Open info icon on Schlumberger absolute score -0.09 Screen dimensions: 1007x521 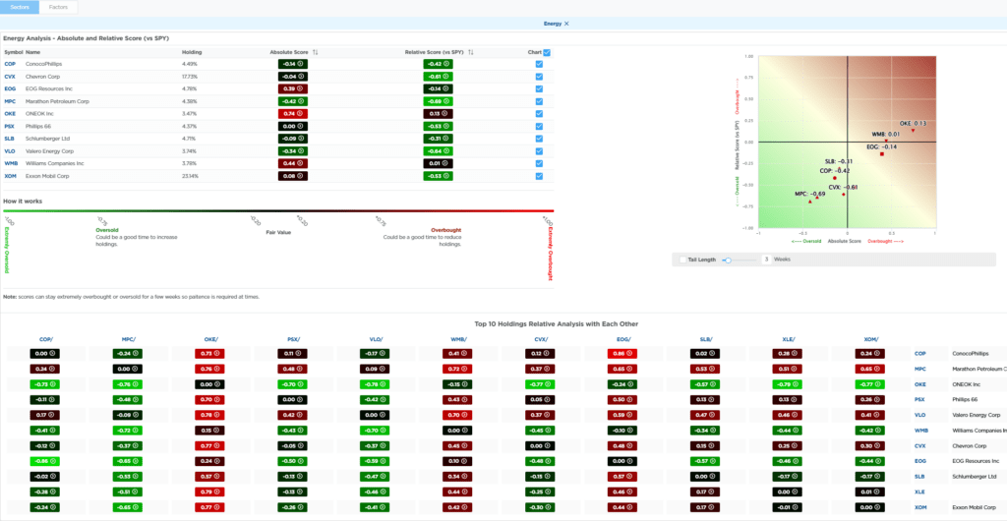300,139
